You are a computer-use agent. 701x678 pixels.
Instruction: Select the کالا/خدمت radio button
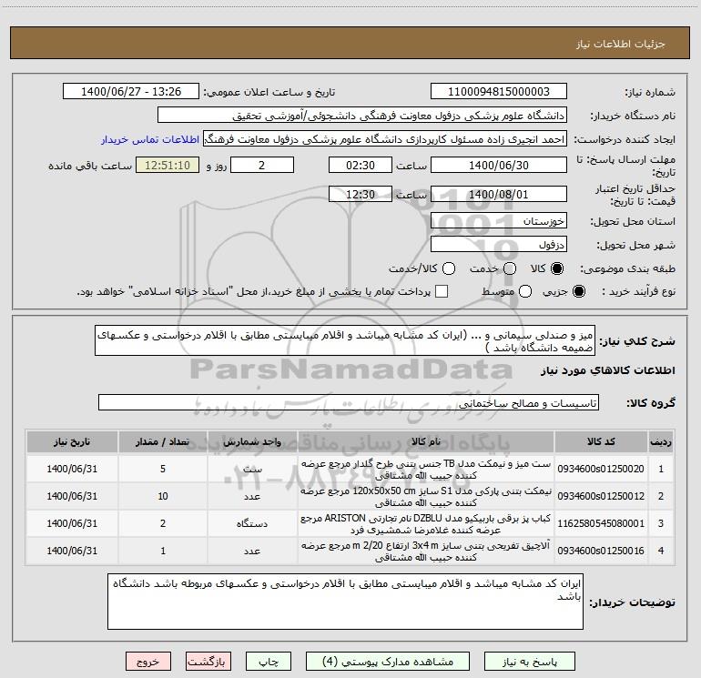pos(449,268)
